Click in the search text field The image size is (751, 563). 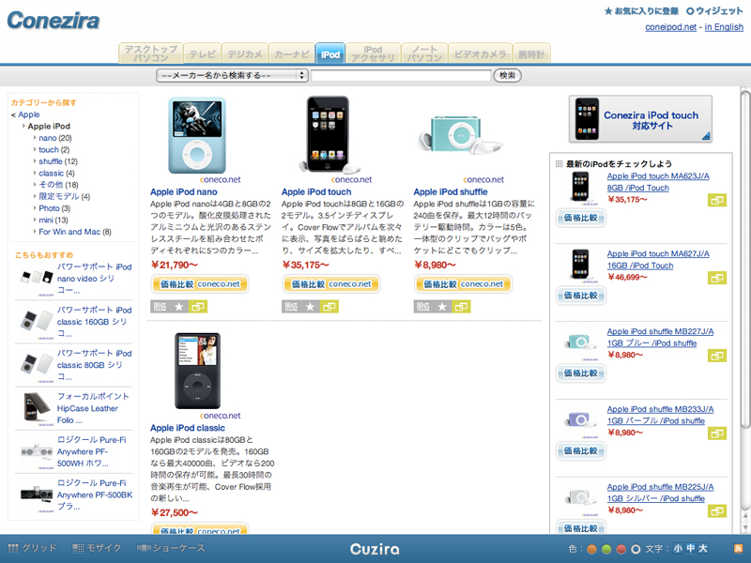[401, 76]
